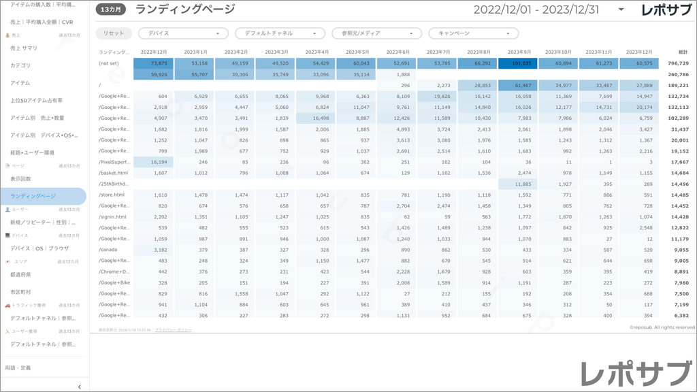Open the date range picker arrow

point(621,10)
